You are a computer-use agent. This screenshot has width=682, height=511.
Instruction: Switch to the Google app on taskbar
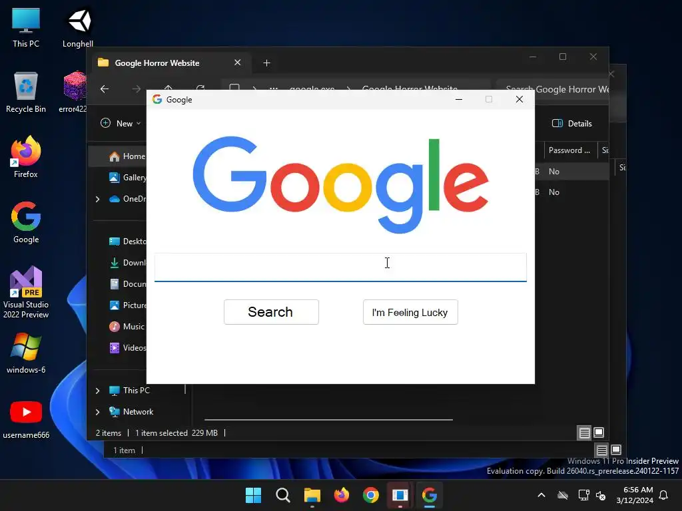(430, 495)
